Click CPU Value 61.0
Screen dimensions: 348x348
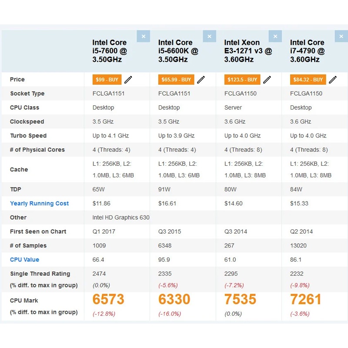[x=230, y=260]
